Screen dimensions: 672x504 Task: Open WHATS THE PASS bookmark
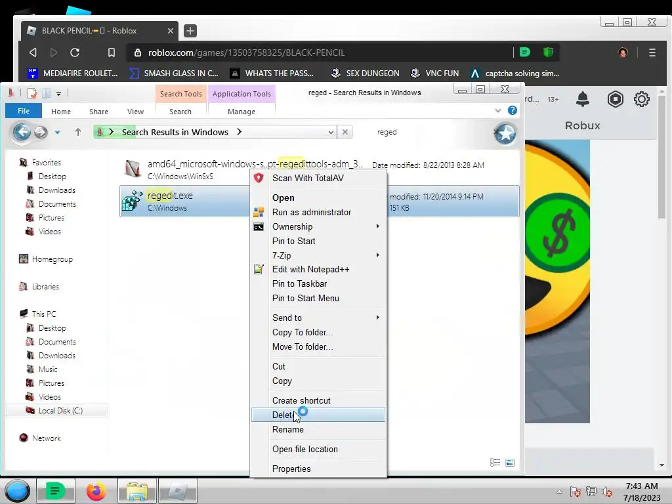click(x=272, y=73)
